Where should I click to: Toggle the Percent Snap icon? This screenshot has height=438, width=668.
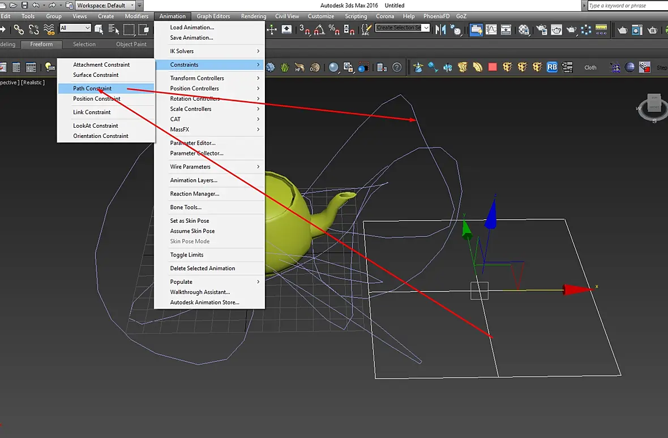pos(334,29)
